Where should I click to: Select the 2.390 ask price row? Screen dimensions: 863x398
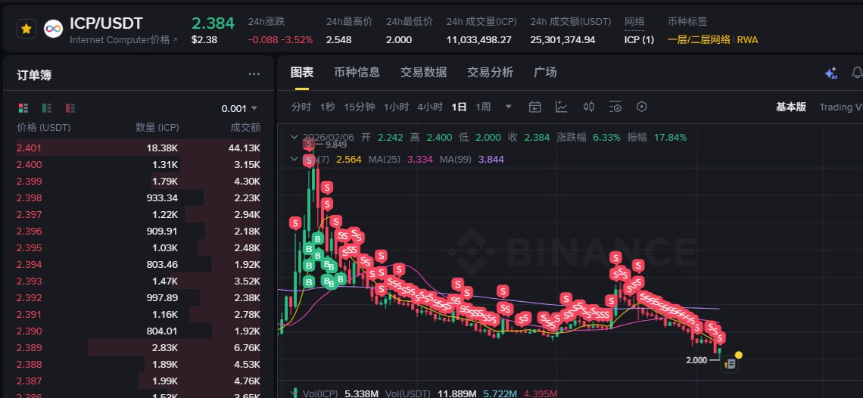[x=139, y=331]
